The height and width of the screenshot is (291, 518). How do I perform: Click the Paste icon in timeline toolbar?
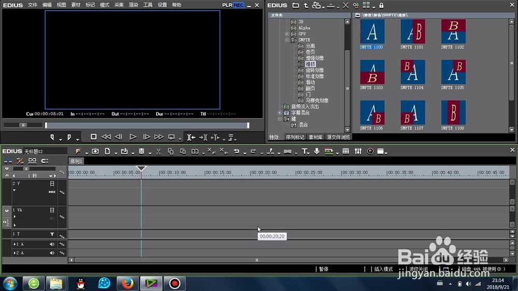tap(183, 151)
